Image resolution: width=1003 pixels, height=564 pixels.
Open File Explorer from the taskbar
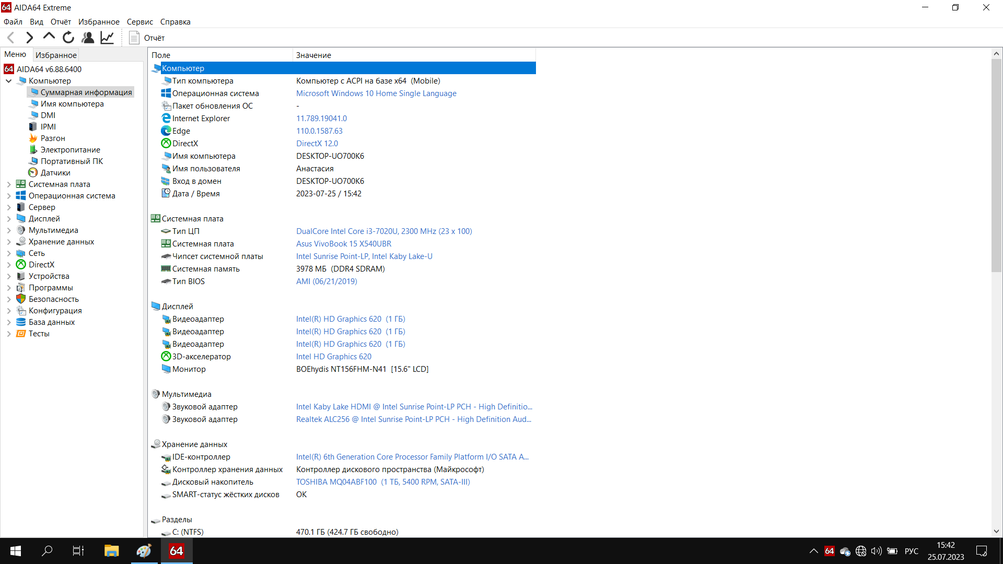pyautogui.click(x=111, y=551)
